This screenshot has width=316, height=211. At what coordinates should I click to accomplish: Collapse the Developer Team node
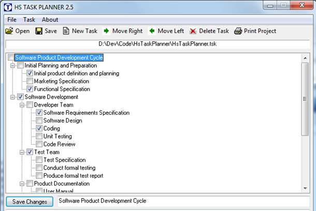tap(22, 105)
